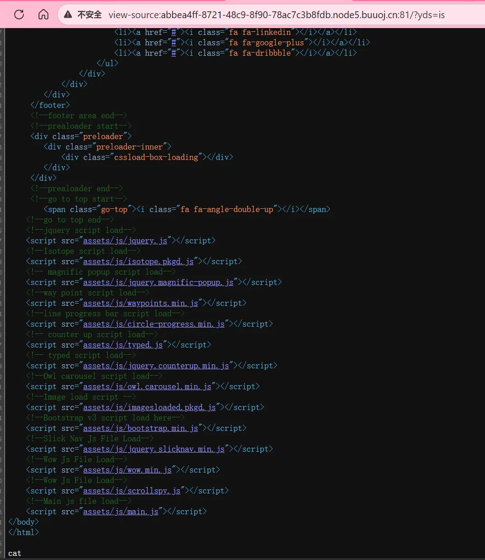Open the owl.carousel.min.js link

coord(147,386)
